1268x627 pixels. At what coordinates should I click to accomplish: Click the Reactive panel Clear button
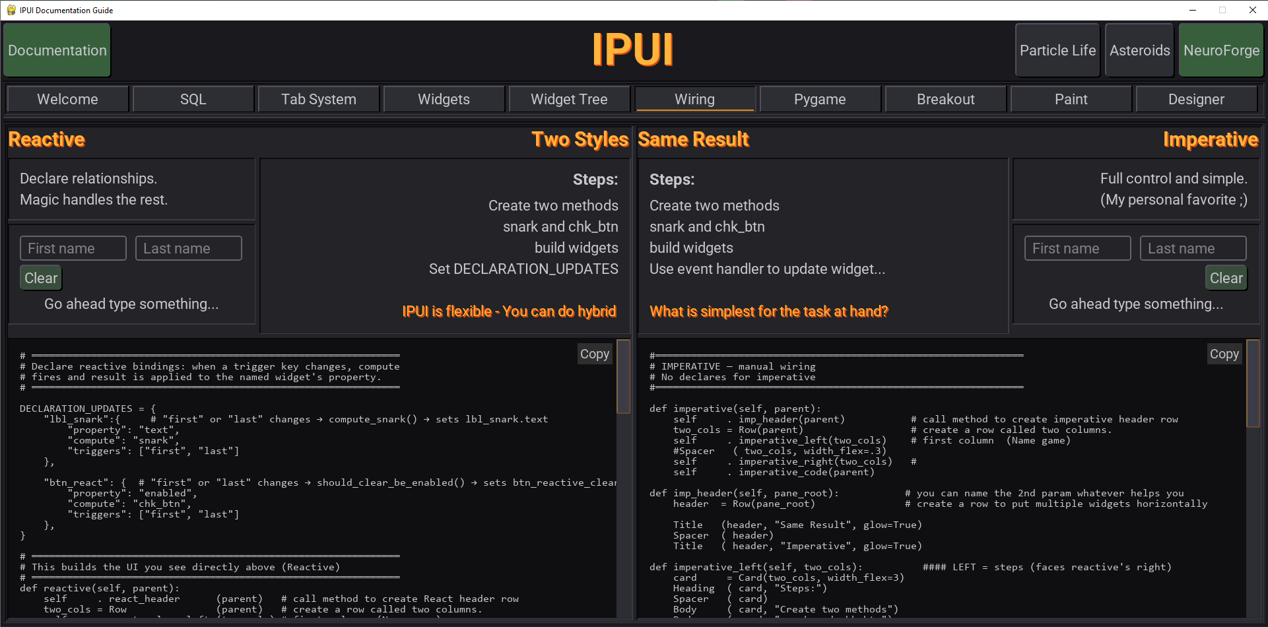click(41, 278)
